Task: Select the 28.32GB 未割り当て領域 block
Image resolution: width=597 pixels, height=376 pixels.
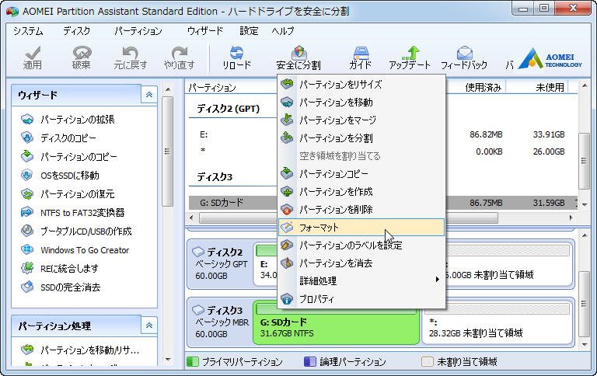Action: click(497, 323)
